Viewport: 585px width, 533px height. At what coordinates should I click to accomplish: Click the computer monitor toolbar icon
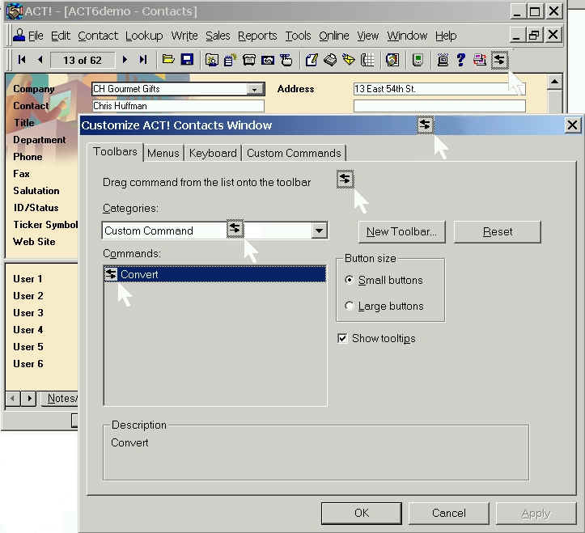(443, 60)
